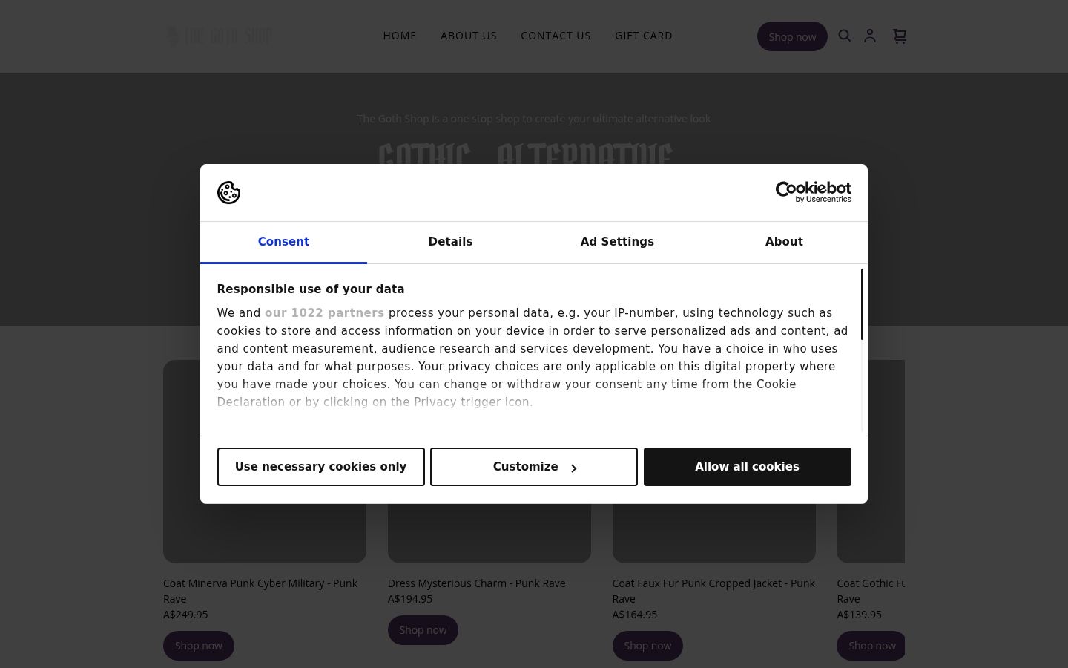Open the our 1022 partners link
Image resolution: width=1068 pixels, height=668 pixels.
[x=324, y=313]
